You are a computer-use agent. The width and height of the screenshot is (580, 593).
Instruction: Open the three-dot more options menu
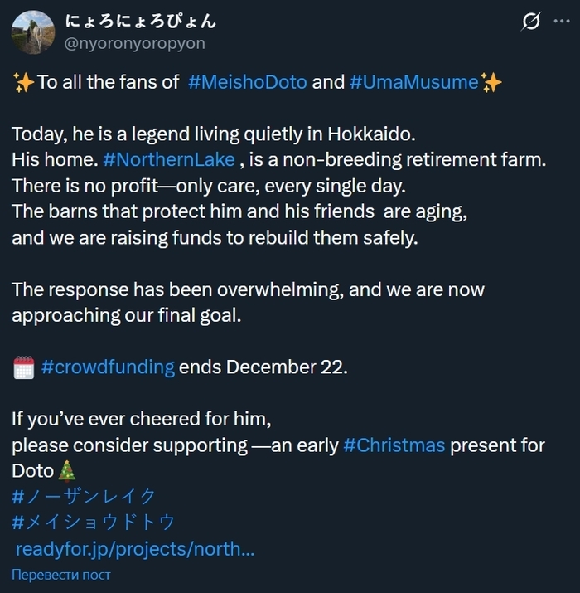[562, 22]
